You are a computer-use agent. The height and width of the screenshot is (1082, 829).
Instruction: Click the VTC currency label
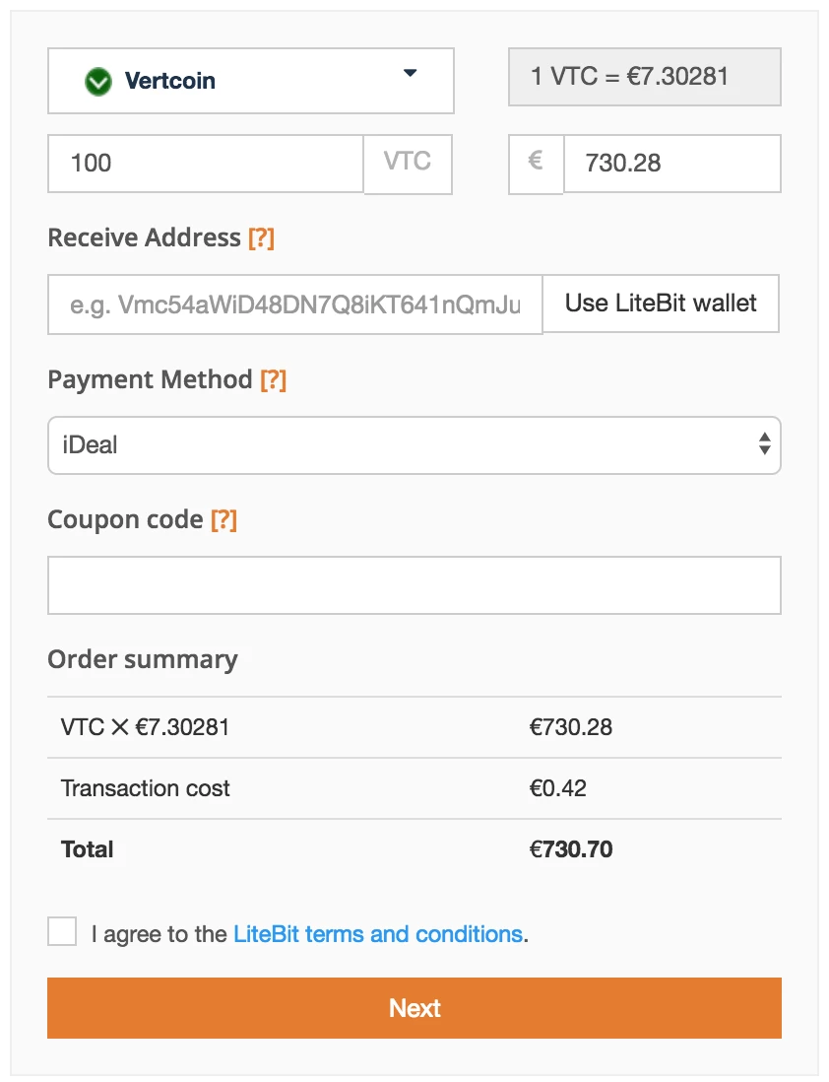(x=407, y=164)
